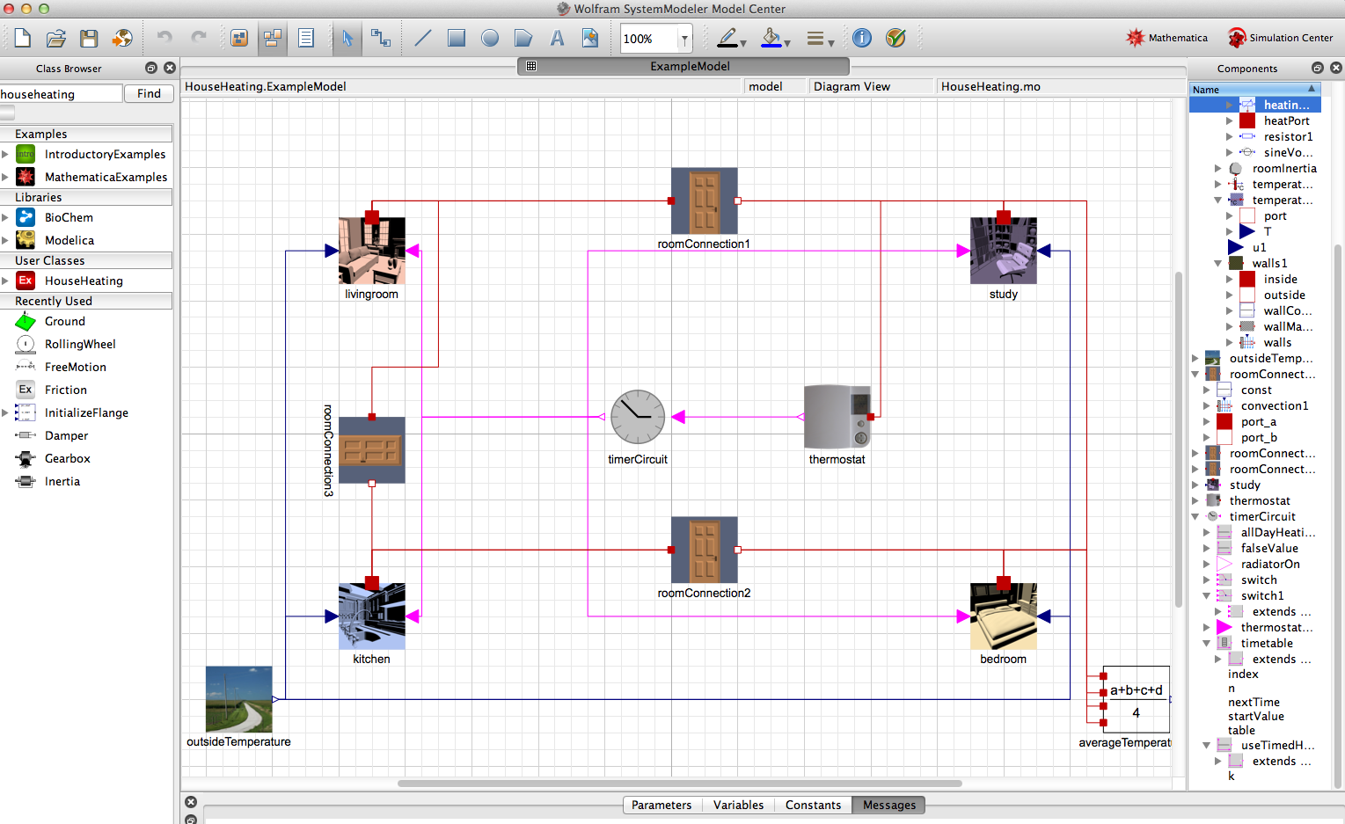Screen dimensions: 1345x824
Task: Select the bedroom component in diagram
Action: 1004,616
